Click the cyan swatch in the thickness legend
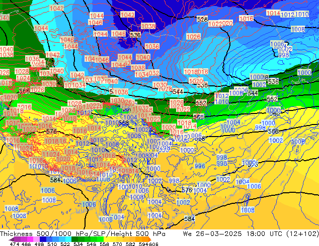Image resolution: width=319 pixels, height=246 pixels. pos(68,239)
